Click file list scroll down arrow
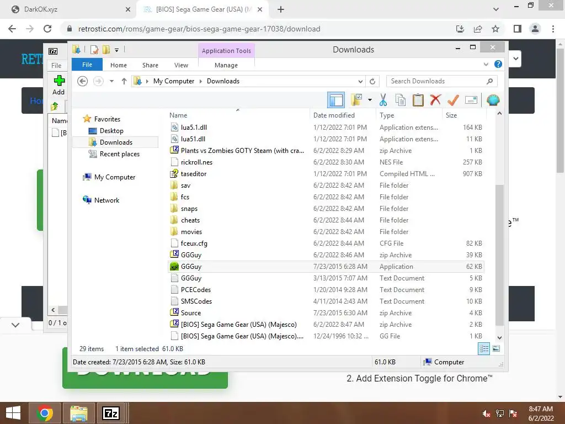 [499, 337]
